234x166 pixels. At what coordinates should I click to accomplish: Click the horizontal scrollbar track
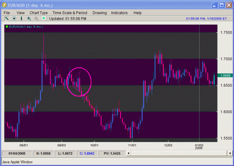pyautogui.click(x=179, y=153)
